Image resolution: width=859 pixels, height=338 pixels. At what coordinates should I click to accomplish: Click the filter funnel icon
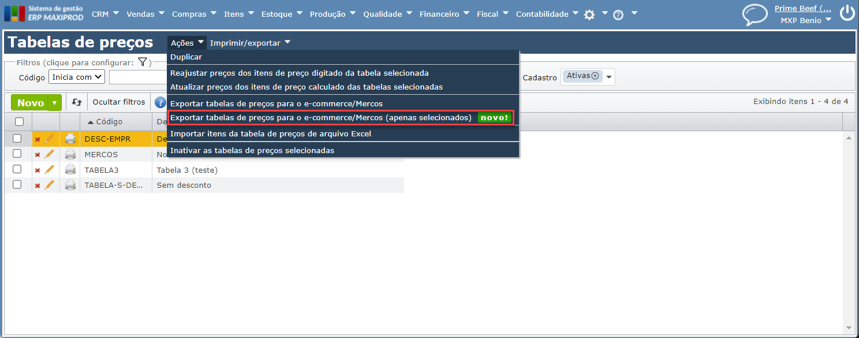(x=143, y=62)
